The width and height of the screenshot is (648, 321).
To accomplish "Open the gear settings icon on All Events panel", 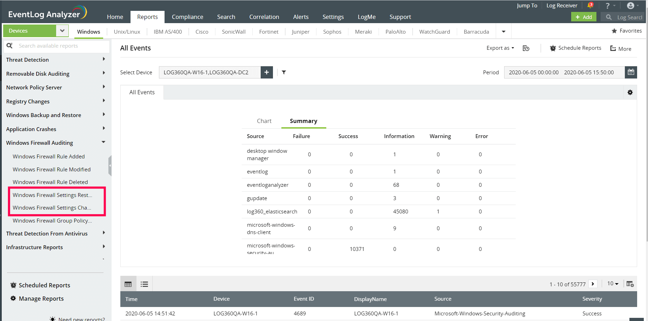I will 630,92.
